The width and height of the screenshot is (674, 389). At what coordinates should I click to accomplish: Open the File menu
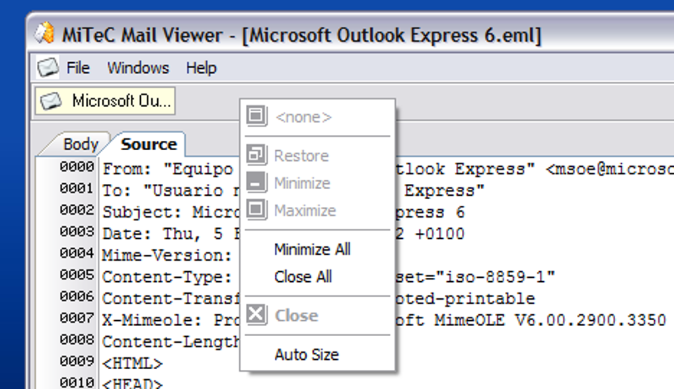[x=78, y=68]
